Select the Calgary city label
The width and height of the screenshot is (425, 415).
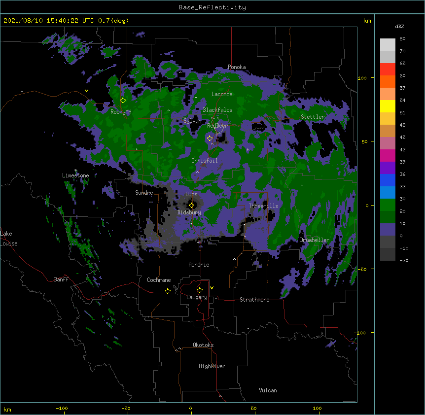(x=197, y=297)
